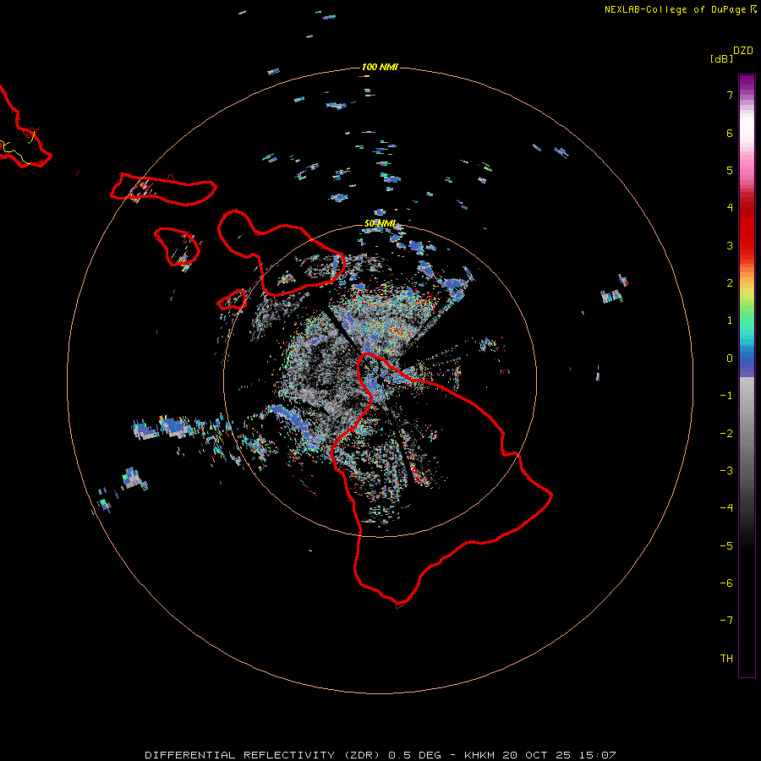Click the -2 value on the color scale
This screenshot has height=761, width=761.
click(x=726, y=434)
